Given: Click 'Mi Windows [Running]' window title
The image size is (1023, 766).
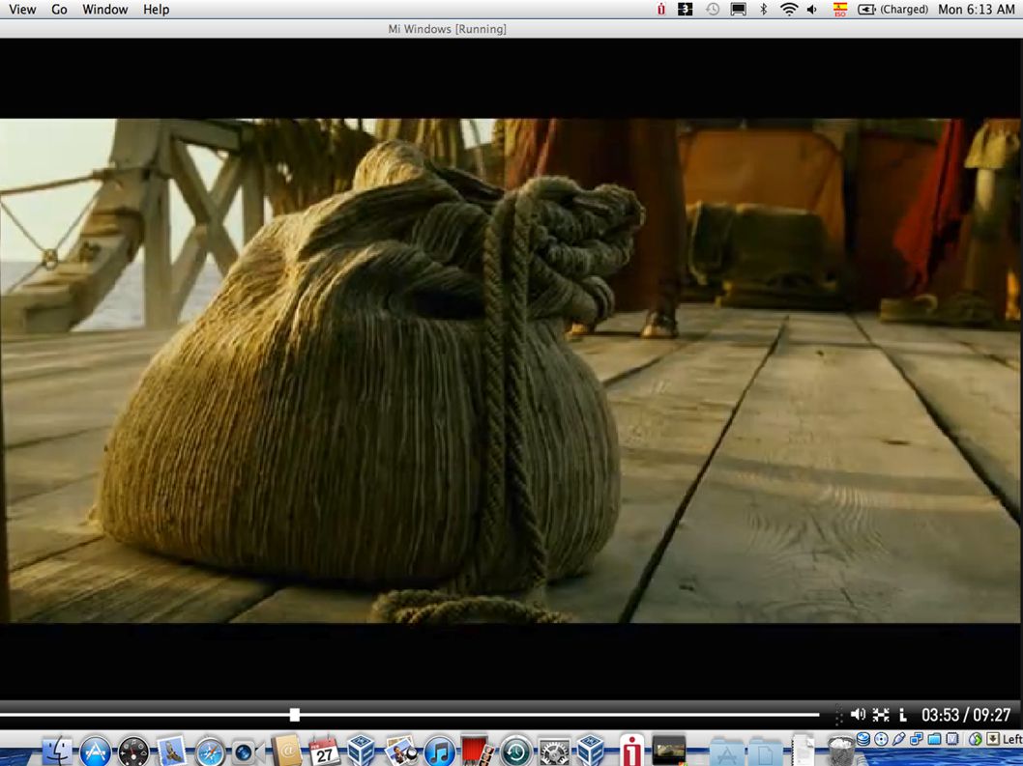Looking at the screenshot, I should click(x=448, y=29).
